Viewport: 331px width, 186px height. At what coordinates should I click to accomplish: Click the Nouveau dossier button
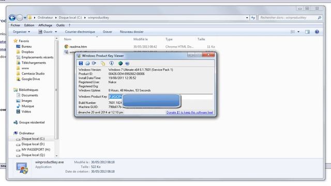[131, 32]
